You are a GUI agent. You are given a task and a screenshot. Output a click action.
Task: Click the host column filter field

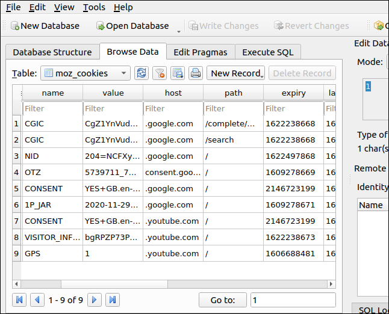tap(173, 109)
